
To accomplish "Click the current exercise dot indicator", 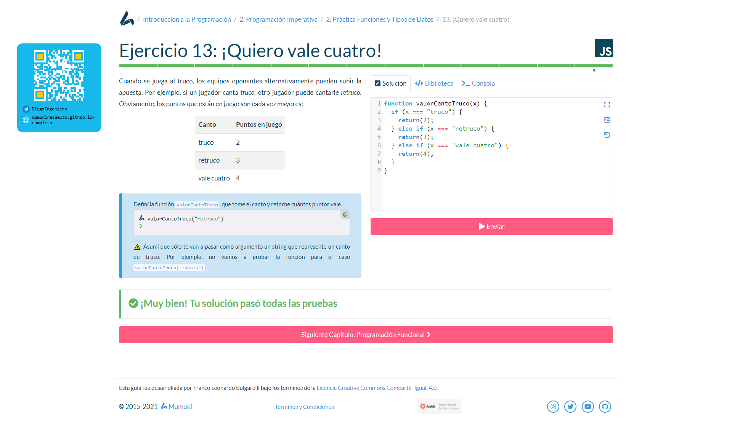I will pos(594,70).
